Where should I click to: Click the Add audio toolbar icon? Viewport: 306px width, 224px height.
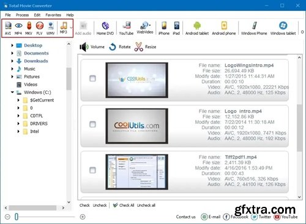coord(83,28)
